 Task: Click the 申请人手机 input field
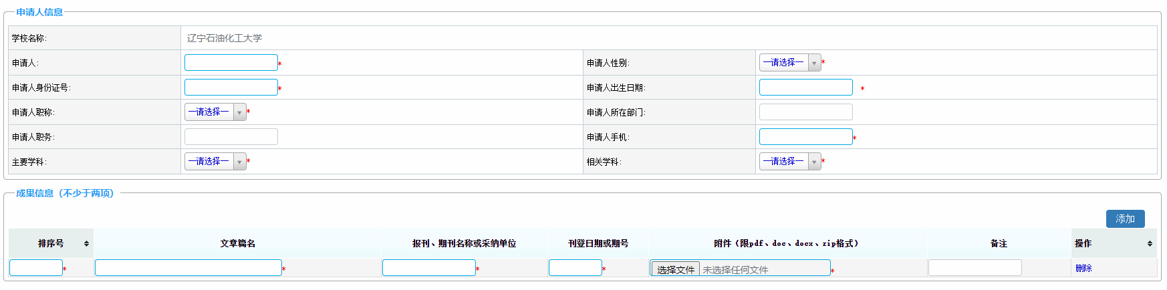[805, 137]
